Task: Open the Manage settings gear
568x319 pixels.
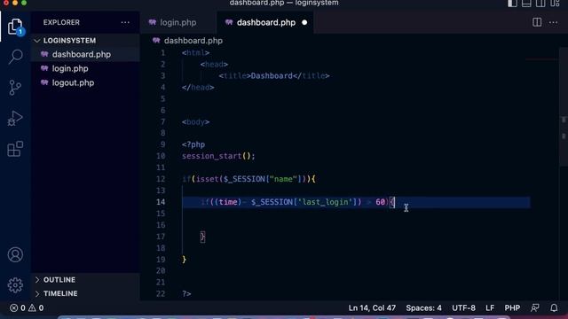Action: (x=15, y=285)
